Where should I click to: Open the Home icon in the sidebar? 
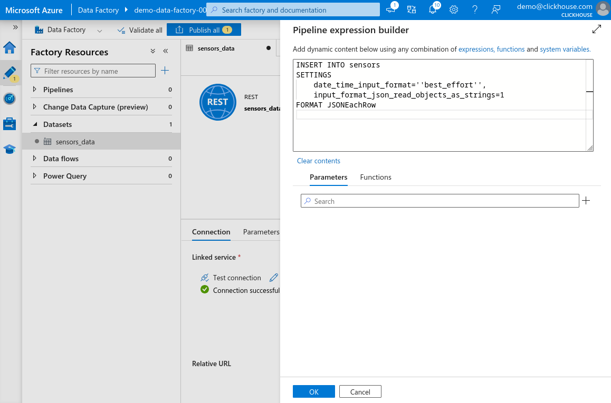point(10,47)
